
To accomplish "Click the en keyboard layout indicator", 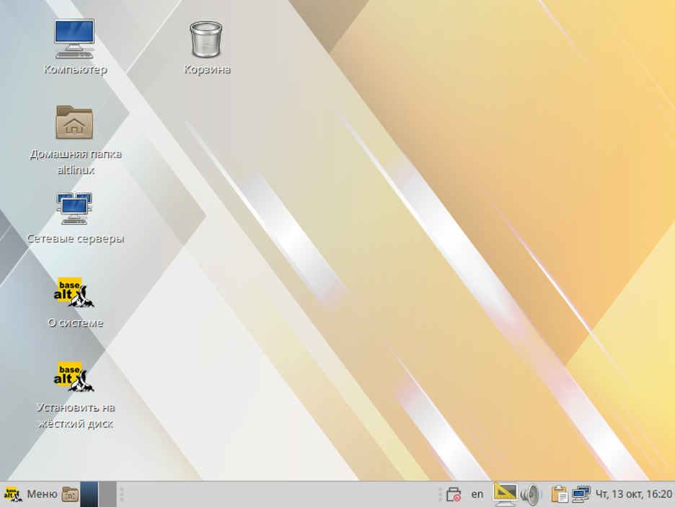I will tap(477, 494).
